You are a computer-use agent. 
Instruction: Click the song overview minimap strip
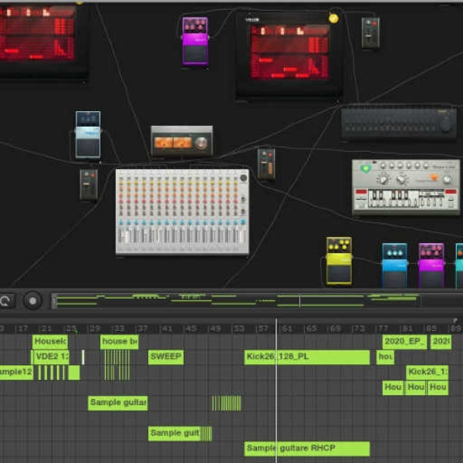point(236,301)
